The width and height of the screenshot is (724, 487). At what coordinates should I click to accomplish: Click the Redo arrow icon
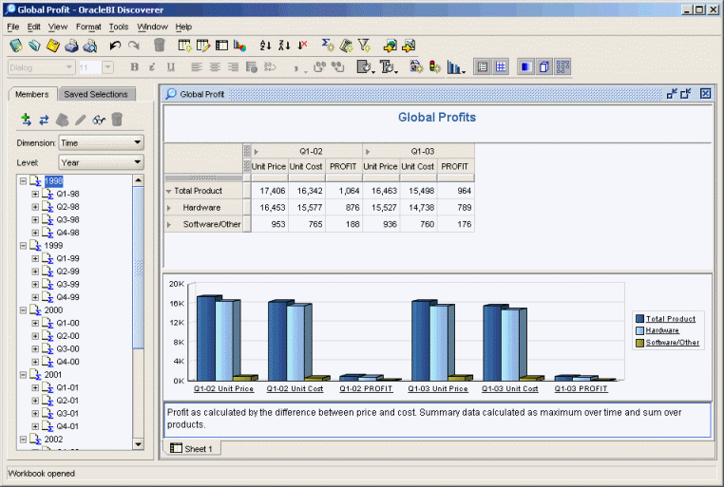(134, 46)
